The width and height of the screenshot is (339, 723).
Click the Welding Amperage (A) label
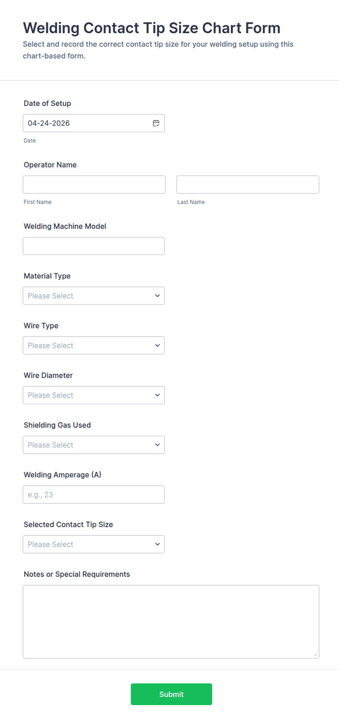point(62,475)
